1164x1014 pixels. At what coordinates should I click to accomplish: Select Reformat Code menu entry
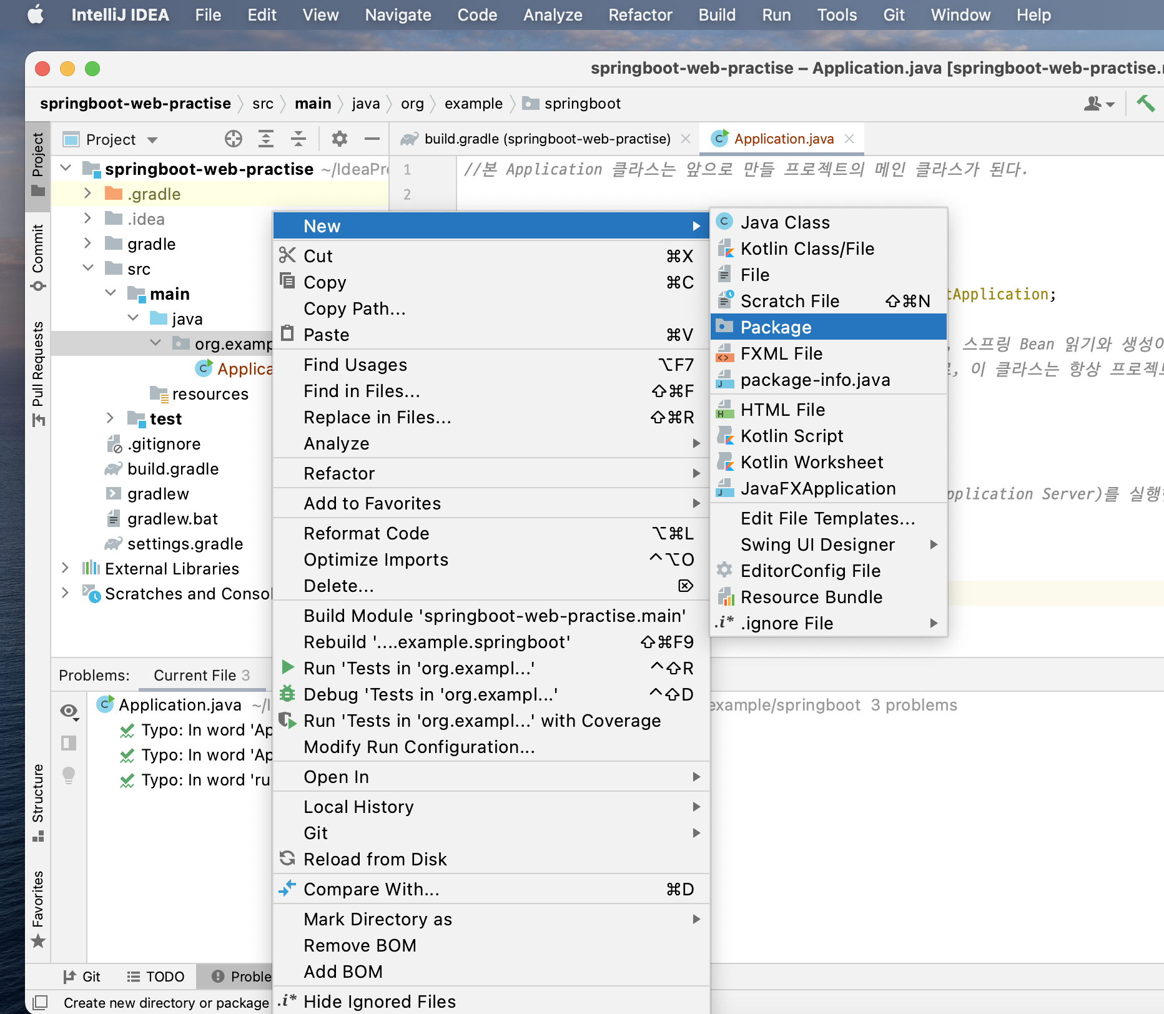pos(491,533)
